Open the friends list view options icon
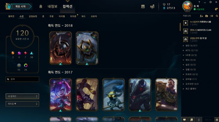The height and width of the screenshot is (122, 219). [x=212, y=16]
